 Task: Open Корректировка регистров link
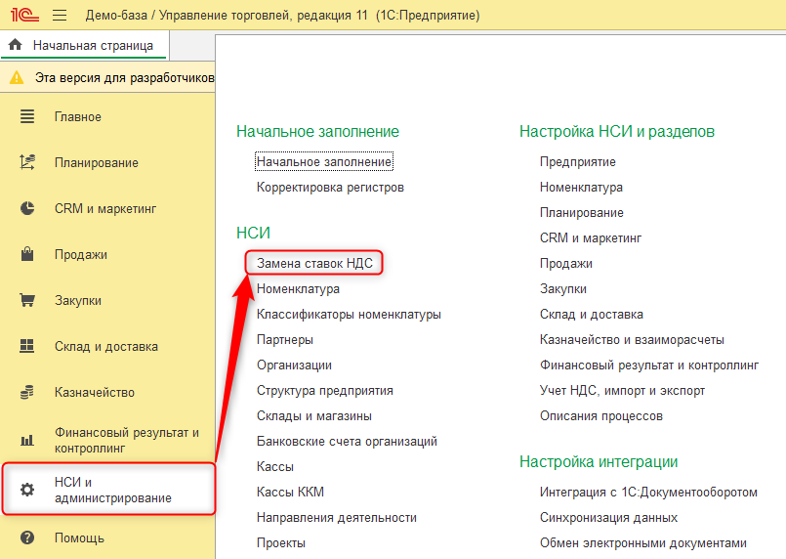point(330,188)
